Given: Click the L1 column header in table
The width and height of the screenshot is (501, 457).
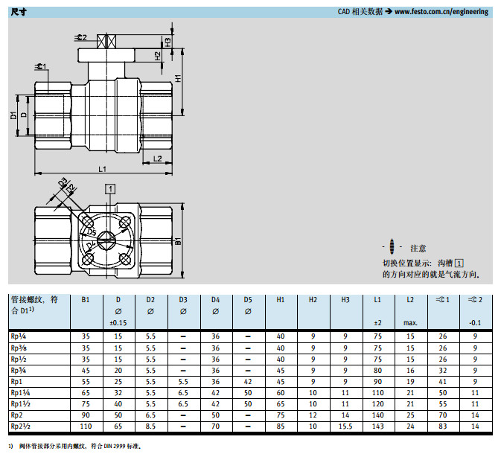Looking at the screenshot, I should [377, 299].
